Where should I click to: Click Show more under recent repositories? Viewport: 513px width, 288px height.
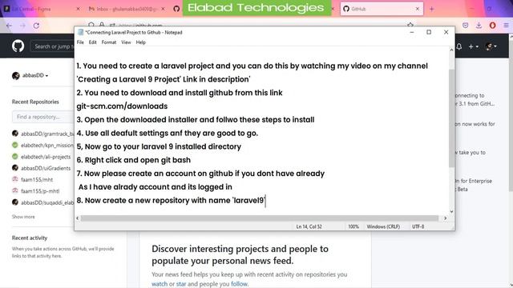tap(23, 217)
